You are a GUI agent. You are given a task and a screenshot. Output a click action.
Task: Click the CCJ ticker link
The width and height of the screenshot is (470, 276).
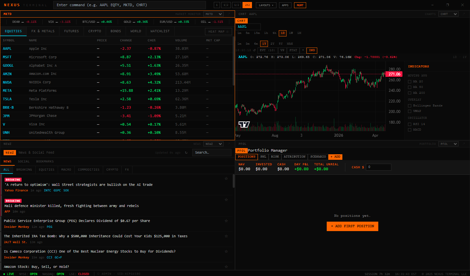pos(49,257)
